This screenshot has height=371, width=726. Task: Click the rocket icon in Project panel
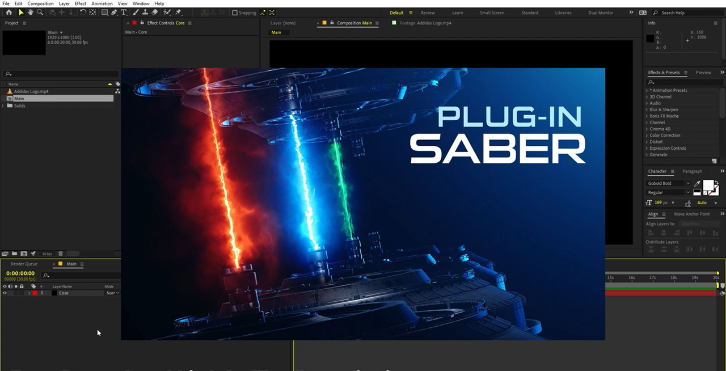(x=33, y=254)
